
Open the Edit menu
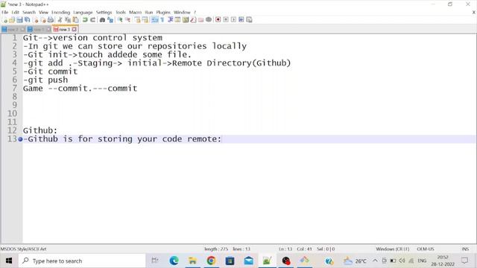tap(15, 12)
